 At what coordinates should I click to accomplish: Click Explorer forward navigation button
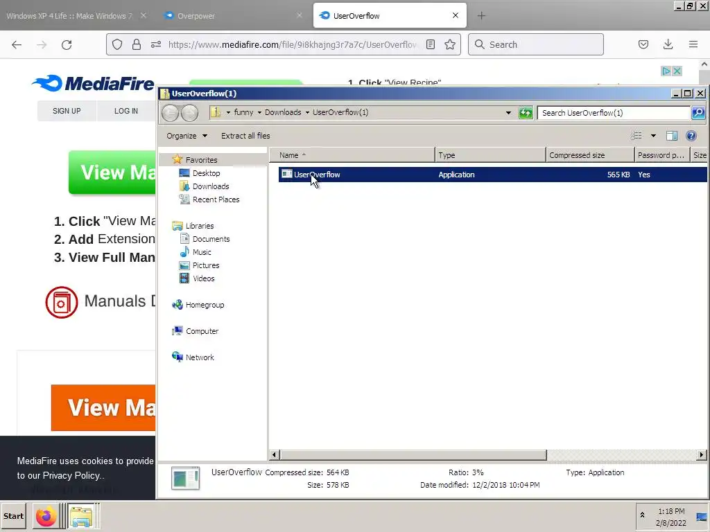pos(190,113)
